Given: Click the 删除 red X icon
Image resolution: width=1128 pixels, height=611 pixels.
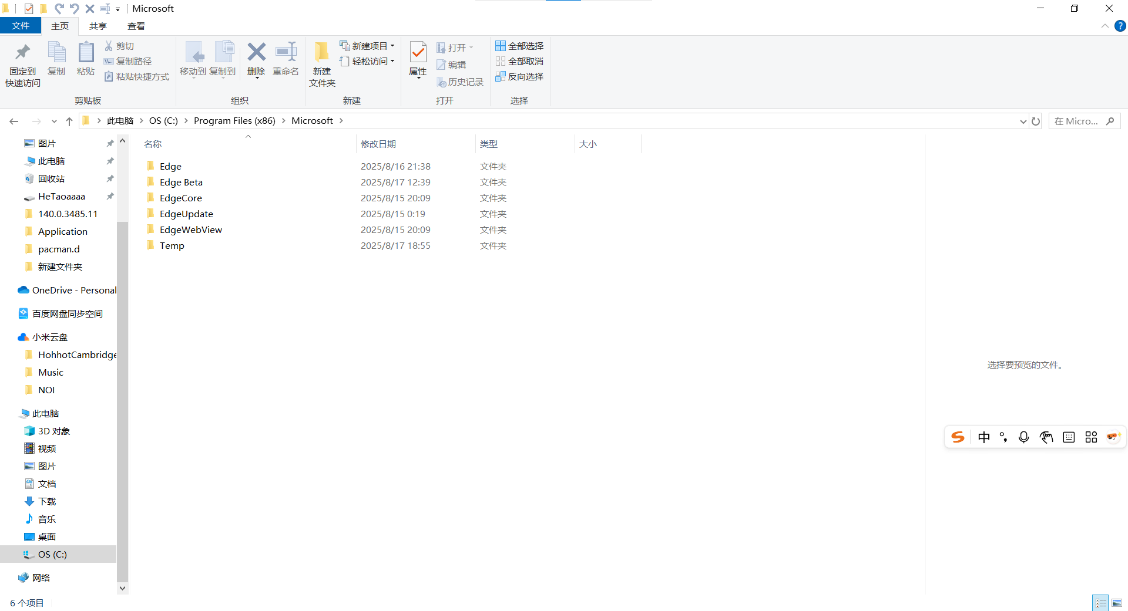Looking at the screenshot, I should (x=256, y=52).
